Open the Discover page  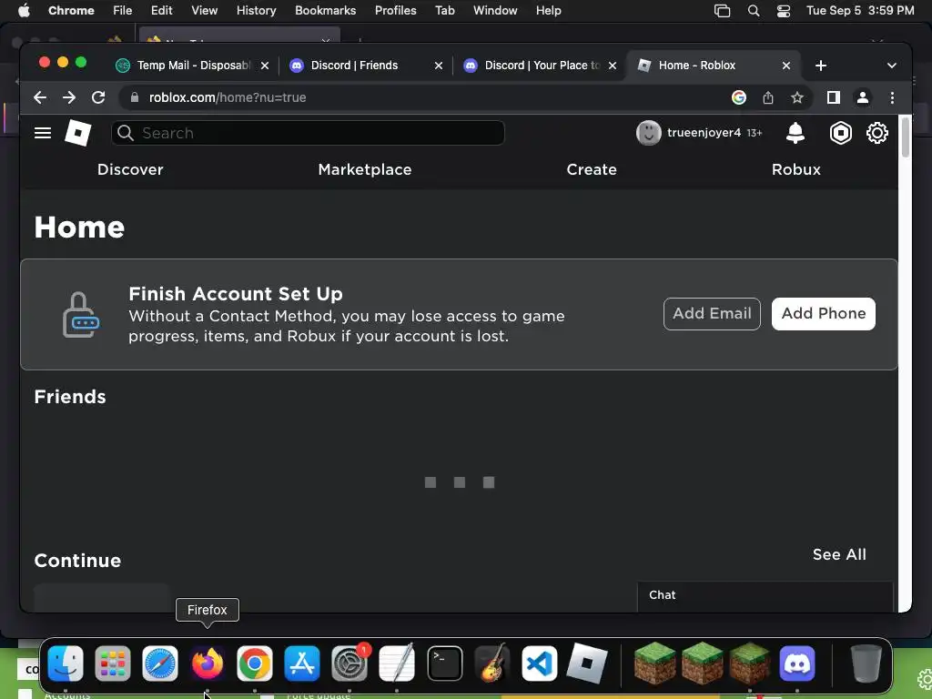[x=130, y=169]
